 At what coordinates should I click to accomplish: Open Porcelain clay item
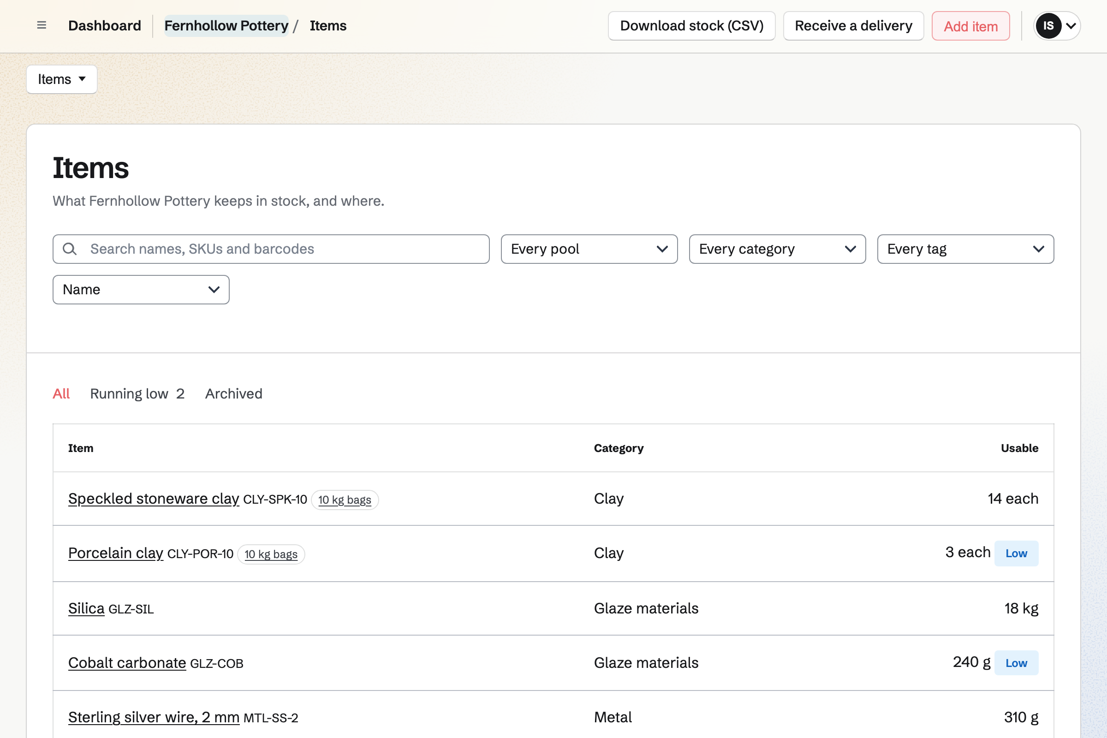coord(115,553)
